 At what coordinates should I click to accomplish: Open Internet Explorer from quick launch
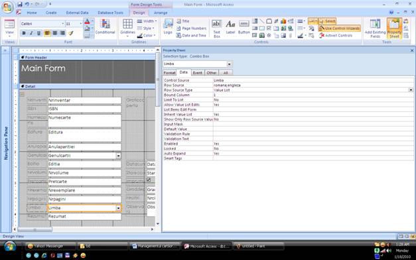[44, 255]
